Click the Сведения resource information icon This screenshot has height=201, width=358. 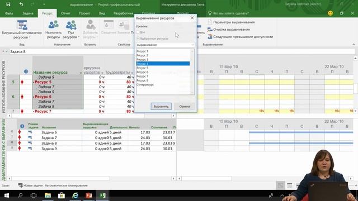[109, 25]
